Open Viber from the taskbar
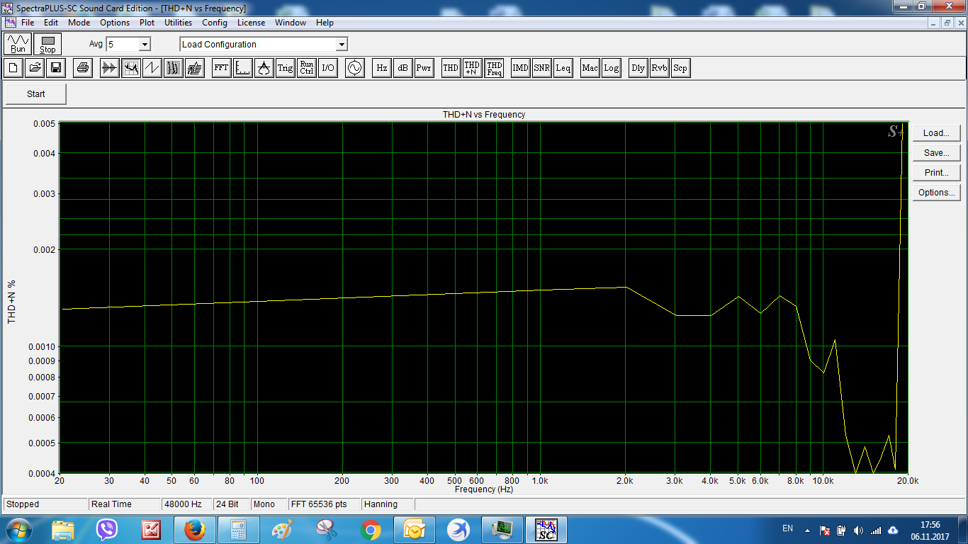The height and width of the screenshot is (544, 968). pyautogui.click(x=107, y=530)
